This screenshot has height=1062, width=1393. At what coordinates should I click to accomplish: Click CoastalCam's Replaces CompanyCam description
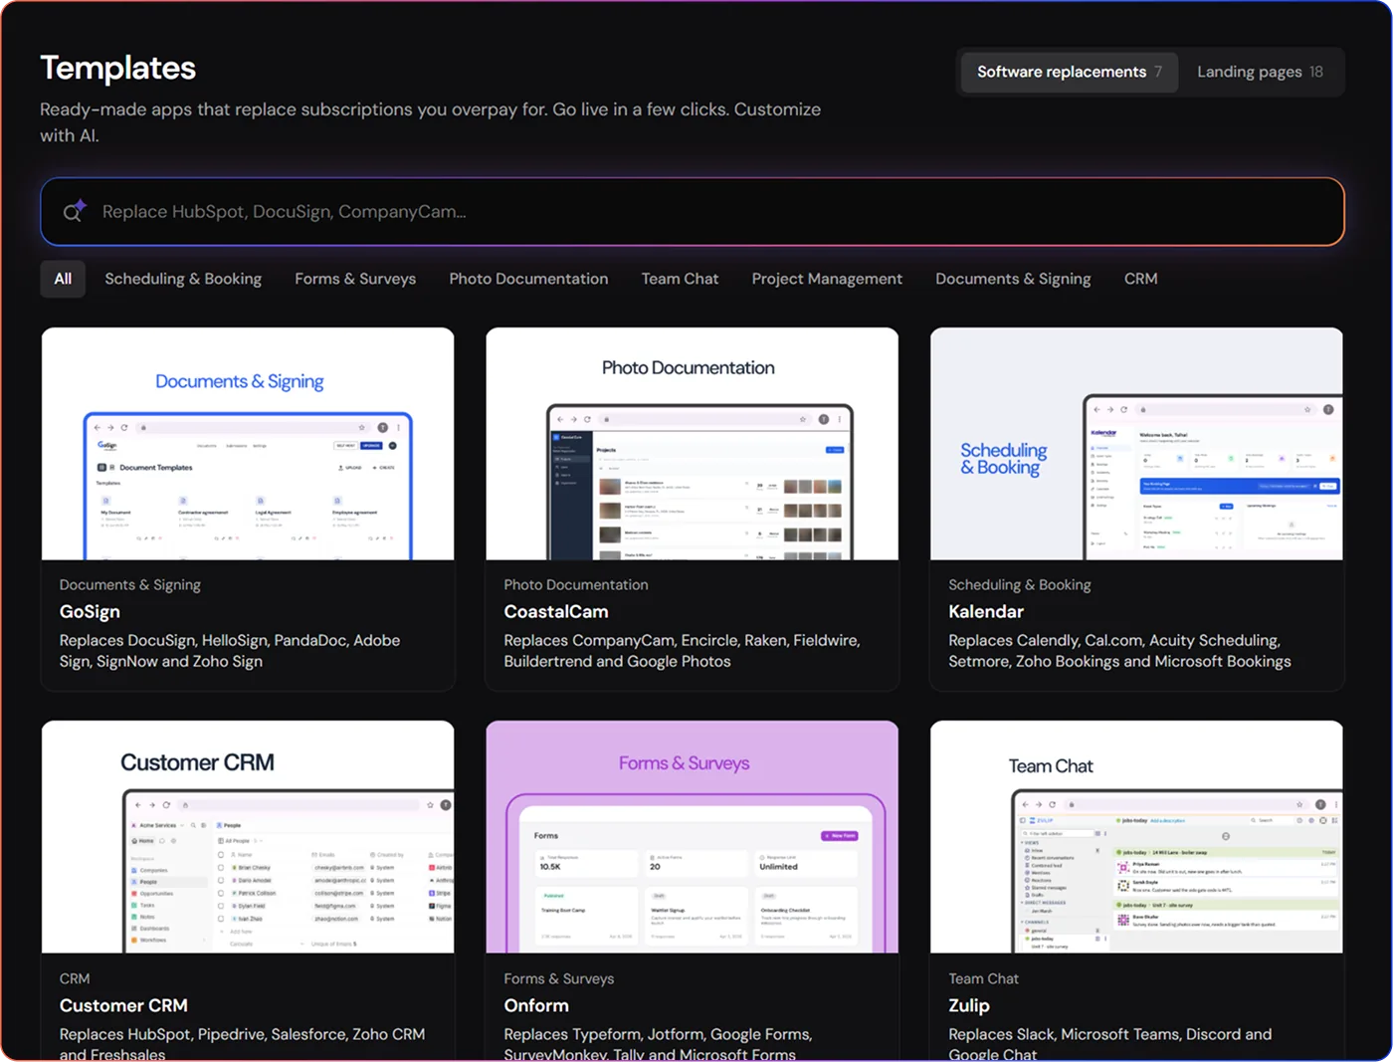[x=683, y=651]
